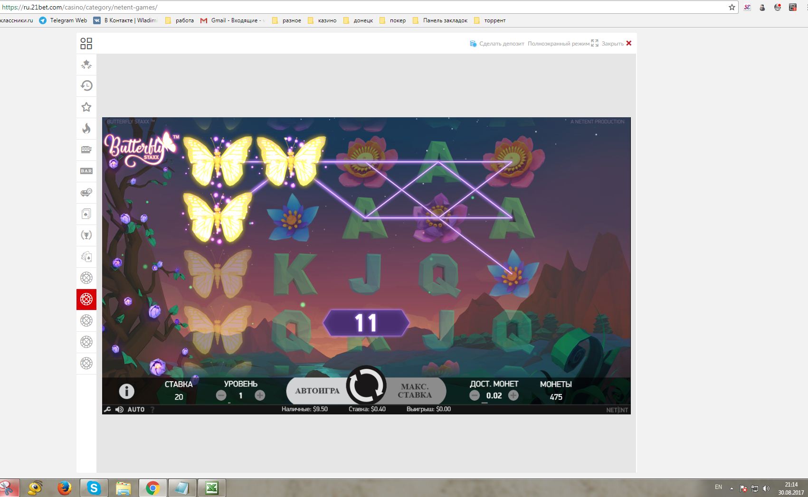Increase the bet level (Уровень) with plus
808x497 pixels.
pos(260,395)
